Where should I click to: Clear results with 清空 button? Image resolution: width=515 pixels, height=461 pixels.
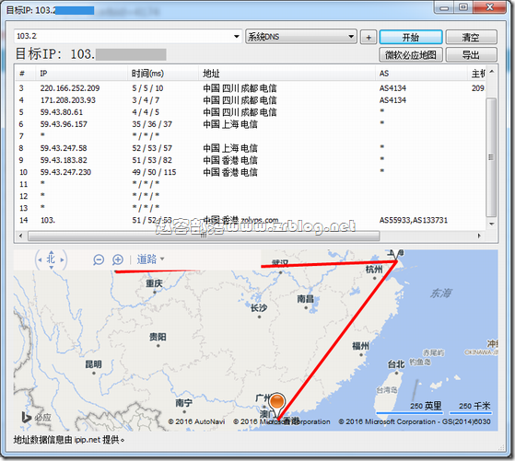pos(471,37)
